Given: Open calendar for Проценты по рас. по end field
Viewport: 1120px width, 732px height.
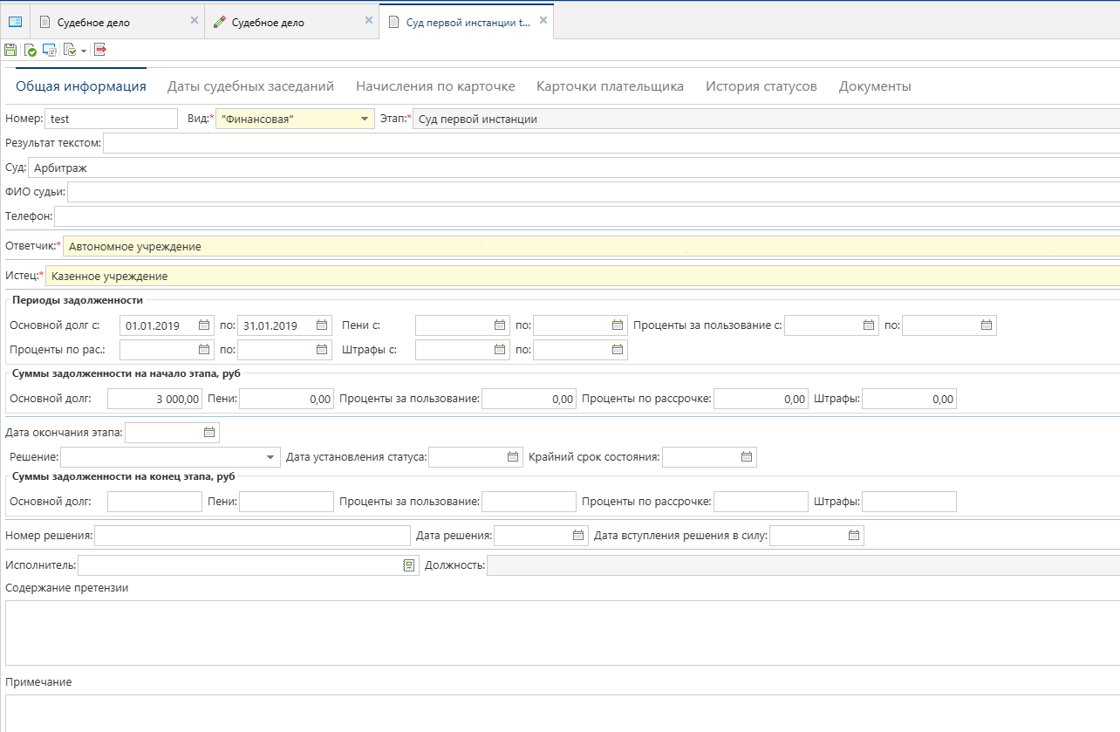Looking at the screenshot, I should pos(322,350).
